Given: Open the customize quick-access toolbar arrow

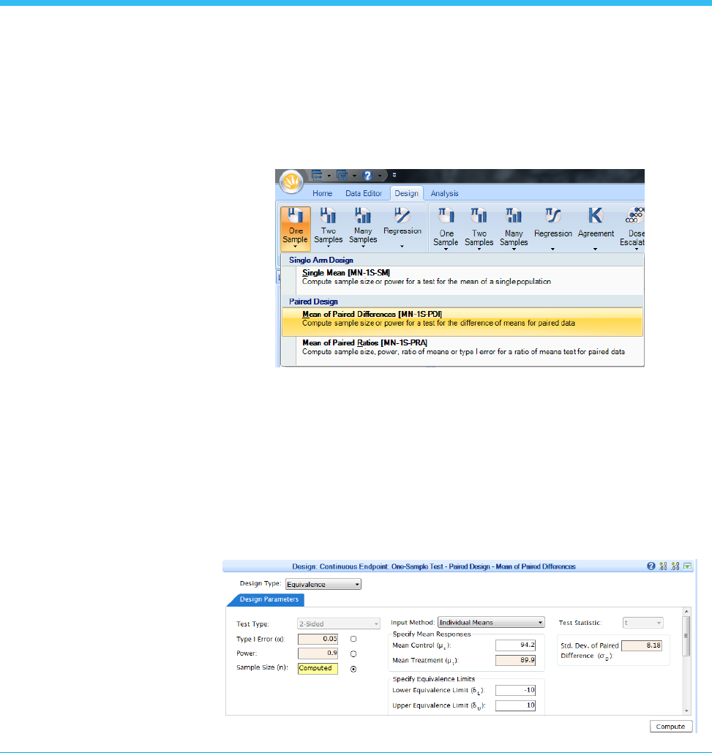Looking at the screenshot, I should pyautogui.click(x=394, y=176).
